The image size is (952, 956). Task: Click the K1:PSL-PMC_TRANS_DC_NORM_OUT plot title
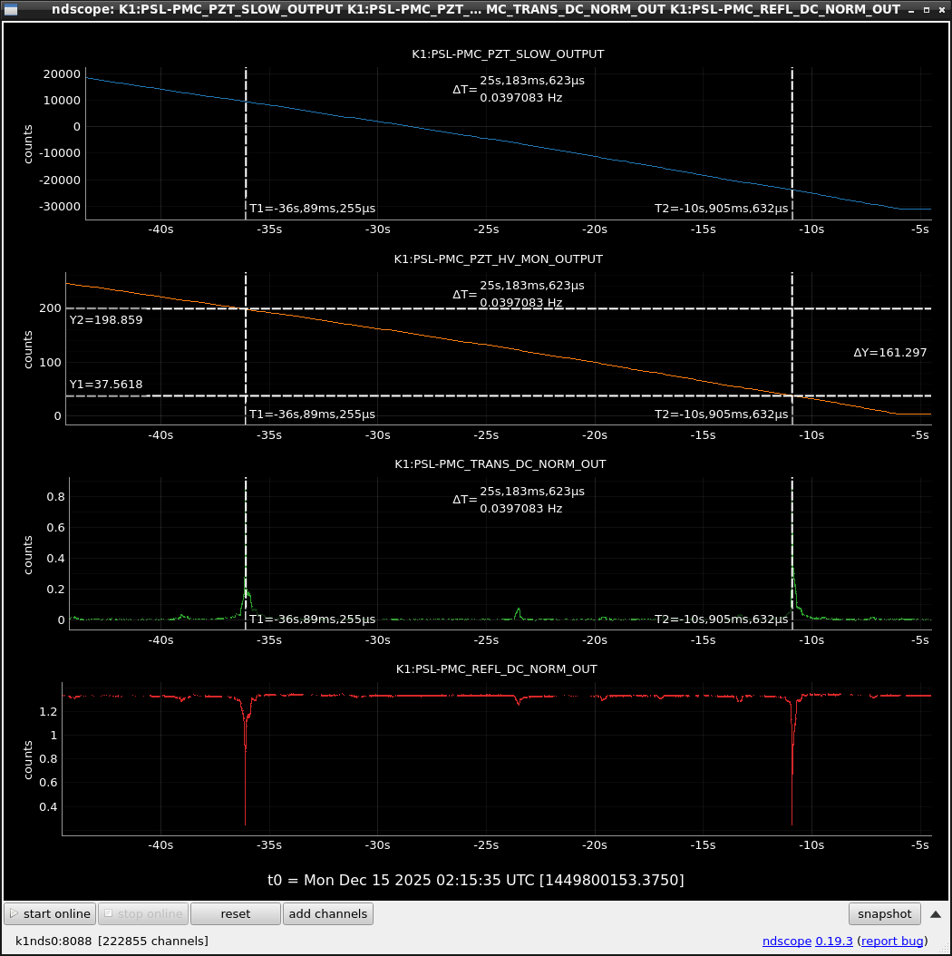500,463
